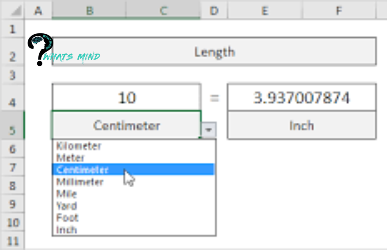Pick the highlighted Centimeter option

point(82,170)
